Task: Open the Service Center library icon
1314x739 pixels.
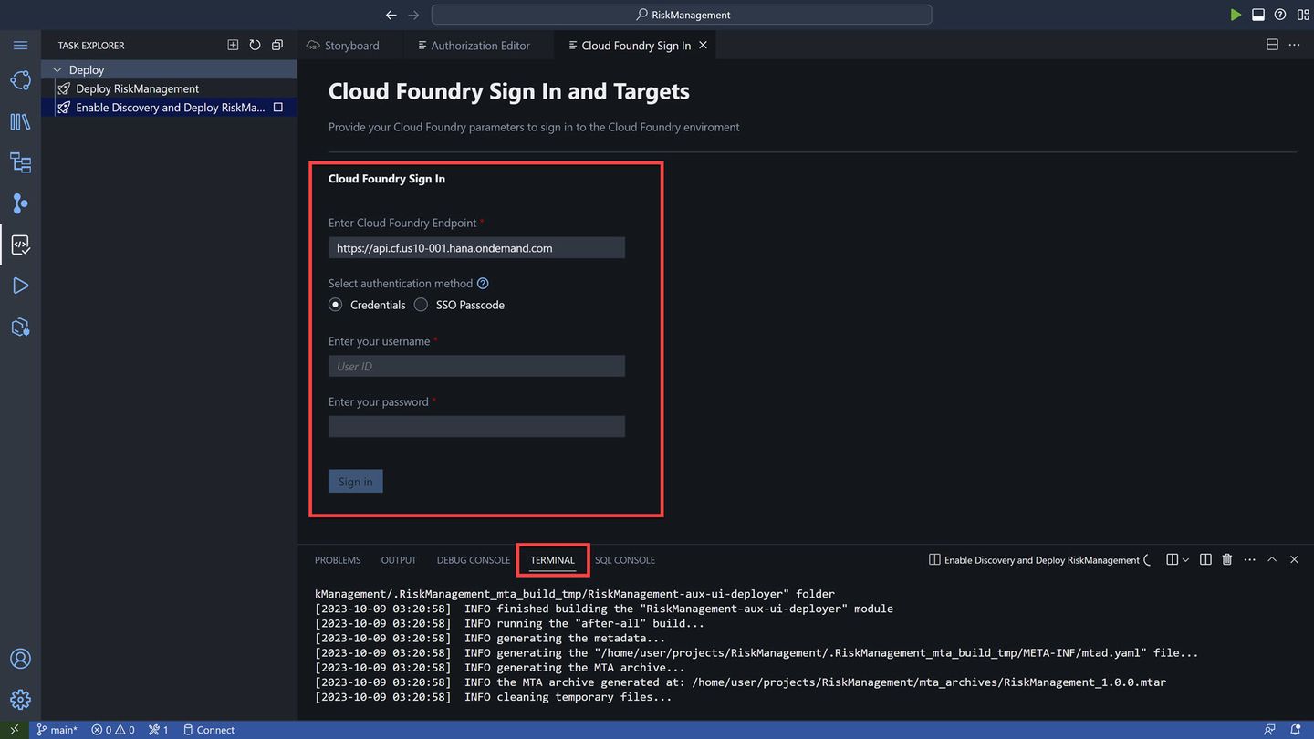Action: pyautogui.click(x=20, y=121)
